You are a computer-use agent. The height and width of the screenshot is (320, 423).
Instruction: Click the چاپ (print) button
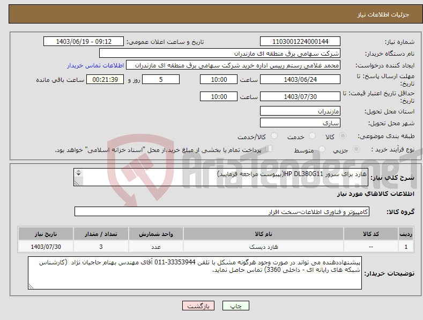click(236, 306)
